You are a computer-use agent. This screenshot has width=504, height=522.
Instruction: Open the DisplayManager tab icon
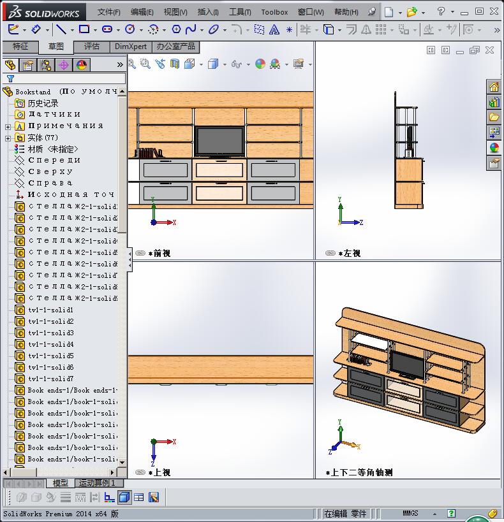click(x=82, y=64)
